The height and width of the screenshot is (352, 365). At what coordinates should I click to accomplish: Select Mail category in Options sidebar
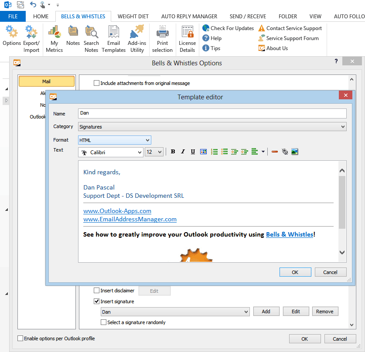47,81
